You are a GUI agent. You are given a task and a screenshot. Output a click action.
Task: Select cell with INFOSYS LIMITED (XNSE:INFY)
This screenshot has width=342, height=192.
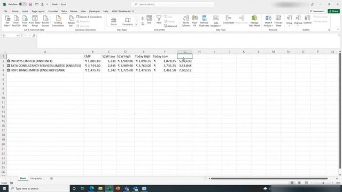tap(45, 61)
